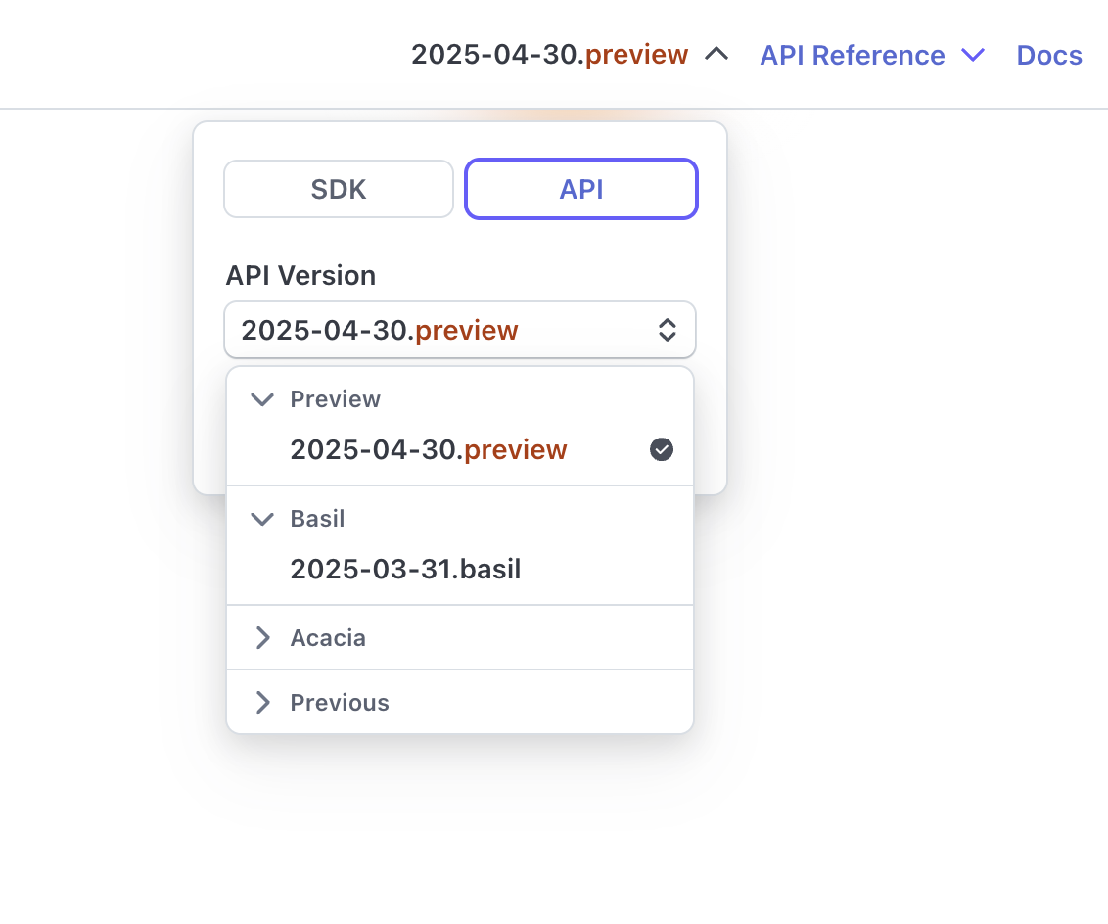
Task: Choose the 2025-04-30.preview version option
Action: click(429, 450)
